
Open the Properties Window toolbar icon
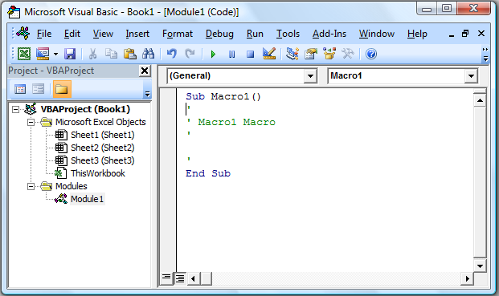click(311, 54)
